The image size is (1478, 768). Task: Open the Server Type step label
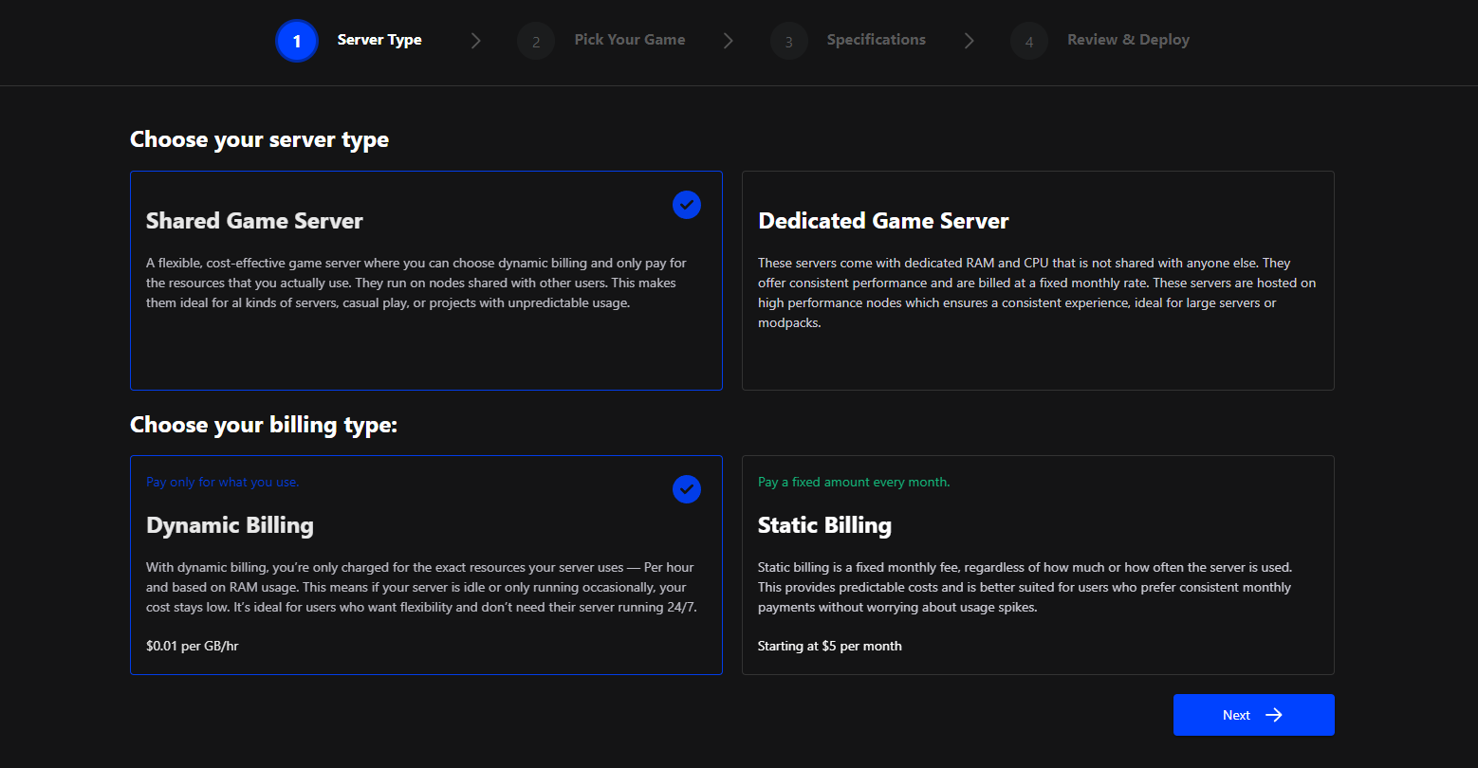pos(379,40)
